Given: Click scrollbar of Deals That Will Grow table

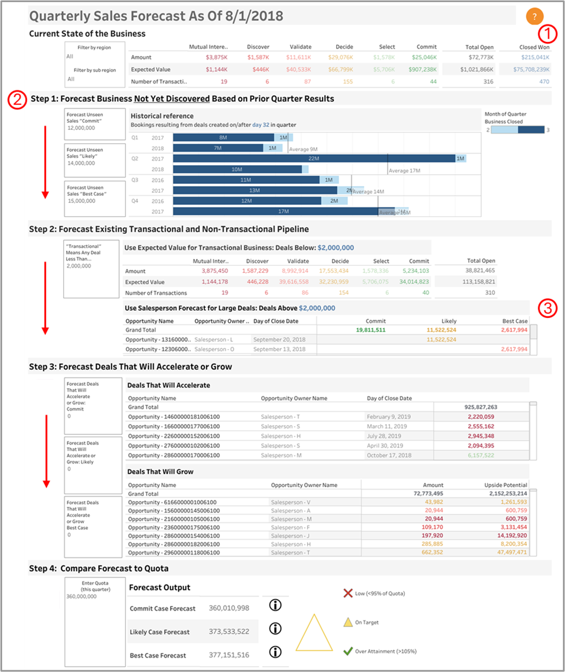Looking at the screenshot, I should point(533,522).
